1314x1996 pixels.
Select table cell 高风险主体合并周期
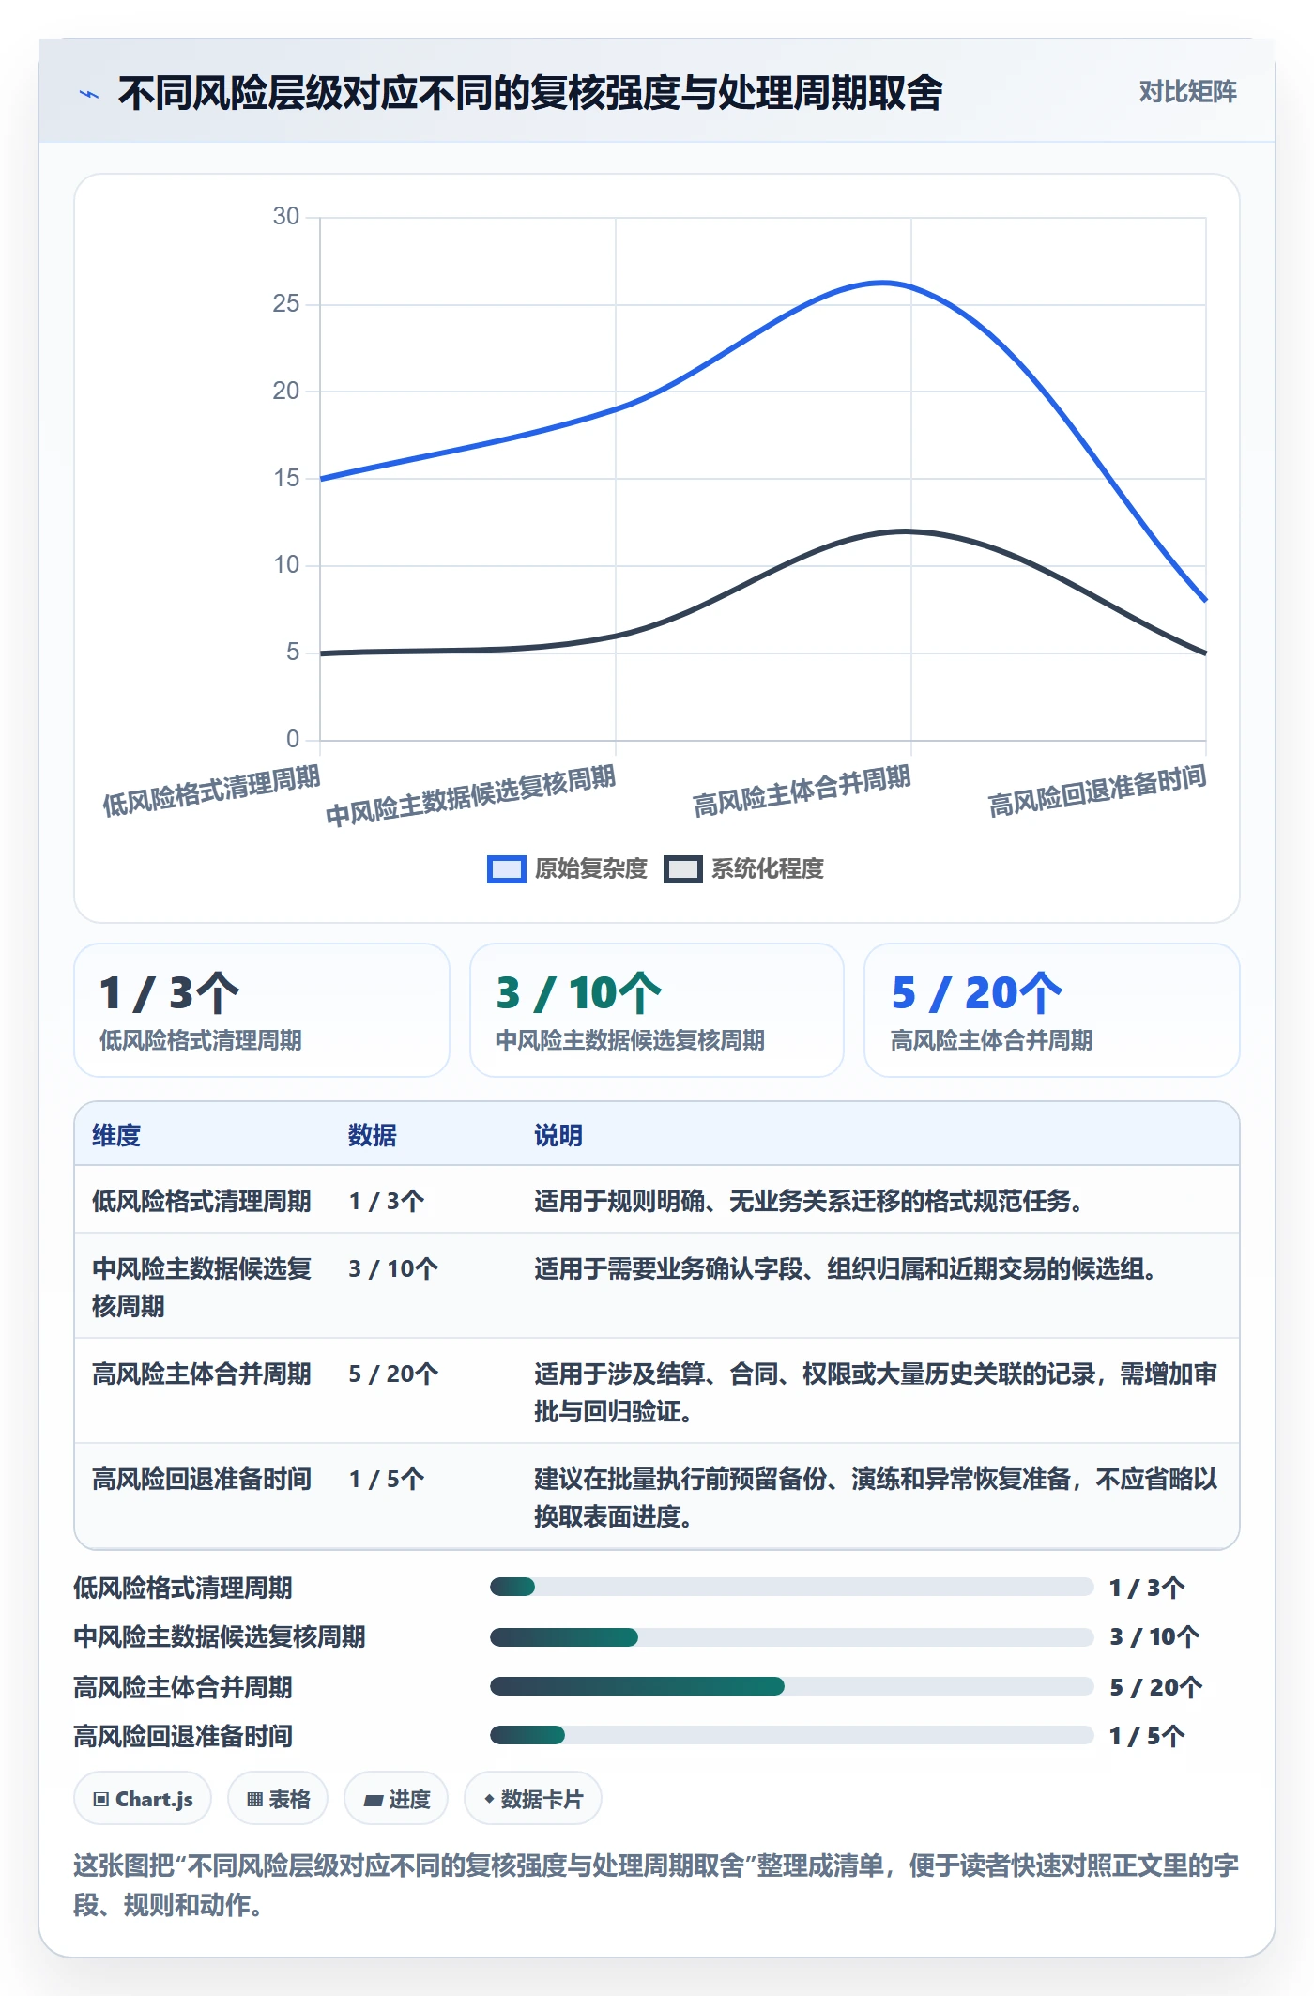tap(201, 1374)
